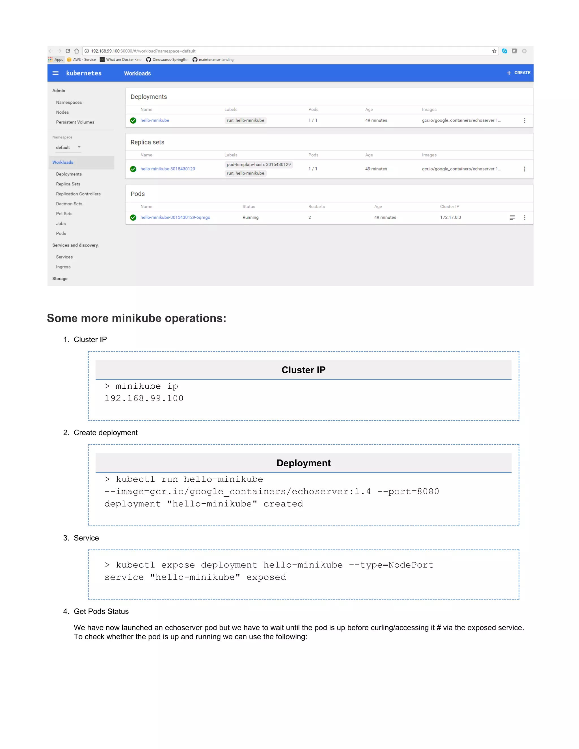
Task: Click the browser address bar
Action: 275,51
